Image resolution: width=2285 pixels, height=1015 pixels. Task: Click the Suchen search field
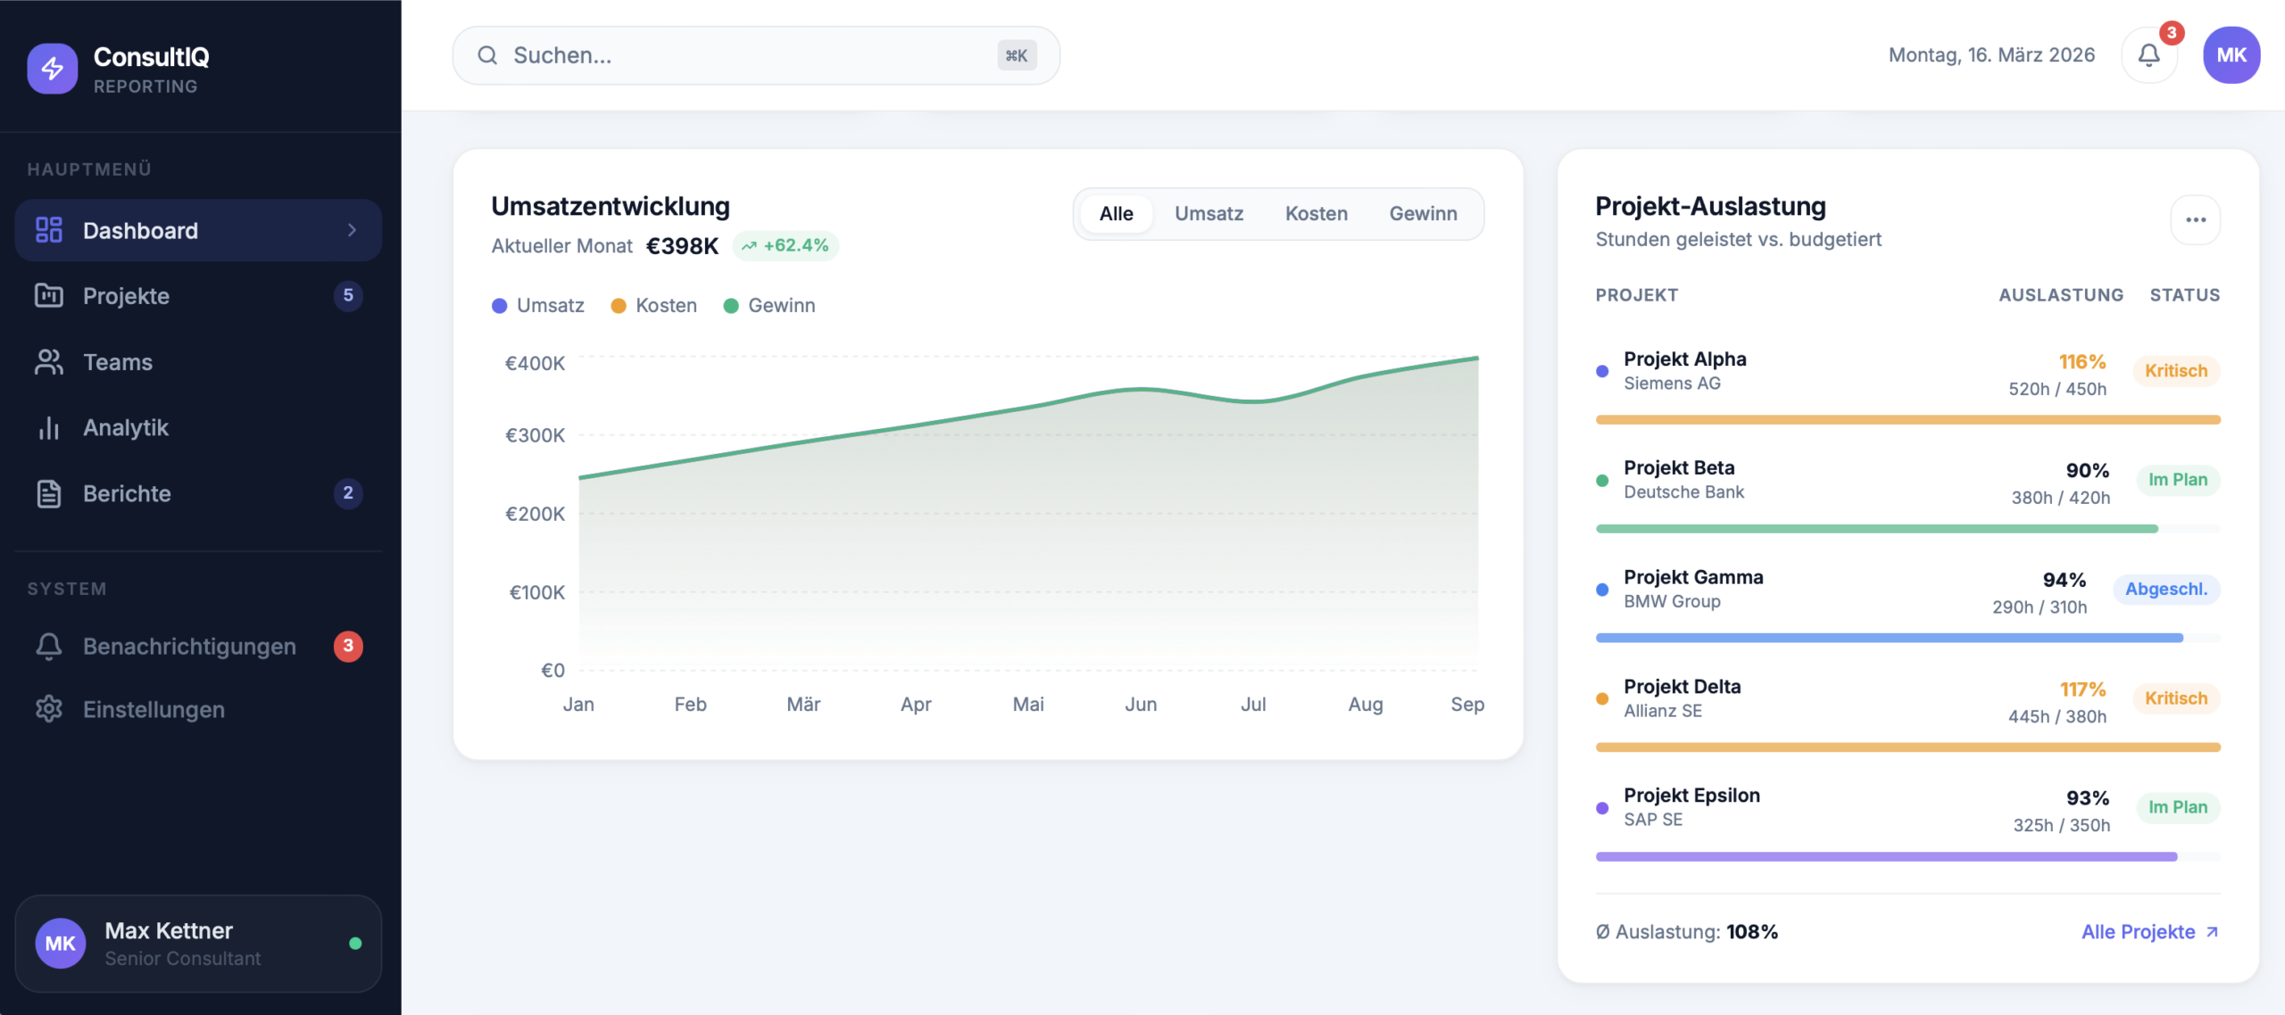point(755,55)
